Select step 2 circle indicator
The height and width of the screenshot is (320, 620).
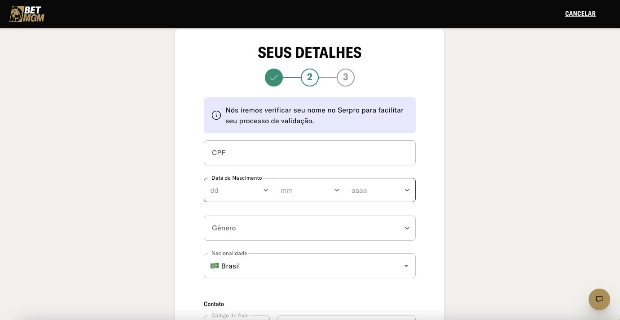[x=310, y=78]
